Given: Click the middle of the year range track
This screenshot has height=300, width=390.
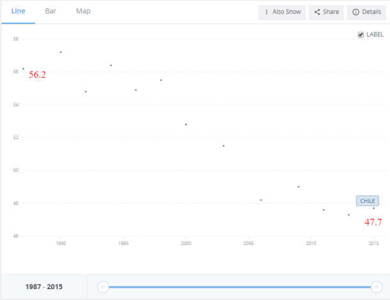Looking at the screenshot, I should (238, 287).
